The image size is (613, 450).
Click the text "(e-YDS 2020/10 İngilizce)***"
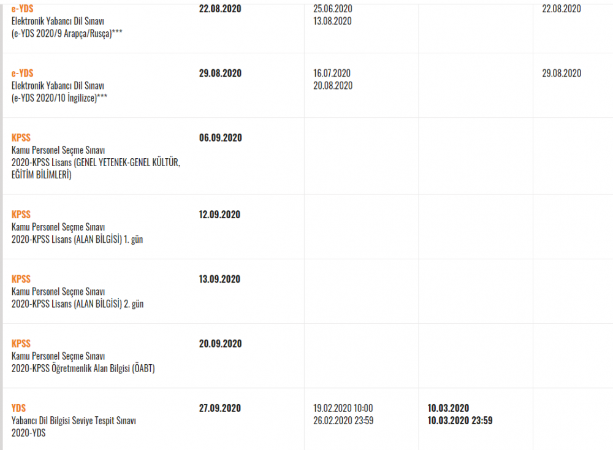coord(59,98)
